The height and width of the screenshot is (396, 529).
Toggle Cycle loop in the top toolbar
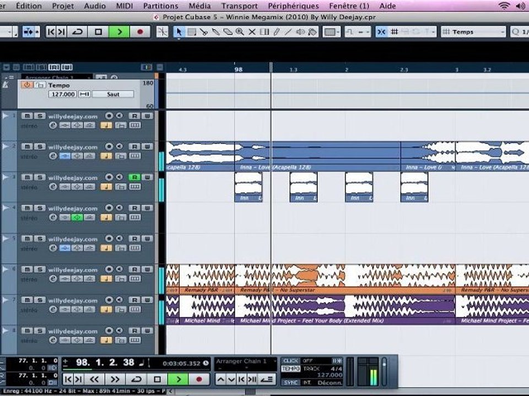pyautogui.click(x=78, y=32)
